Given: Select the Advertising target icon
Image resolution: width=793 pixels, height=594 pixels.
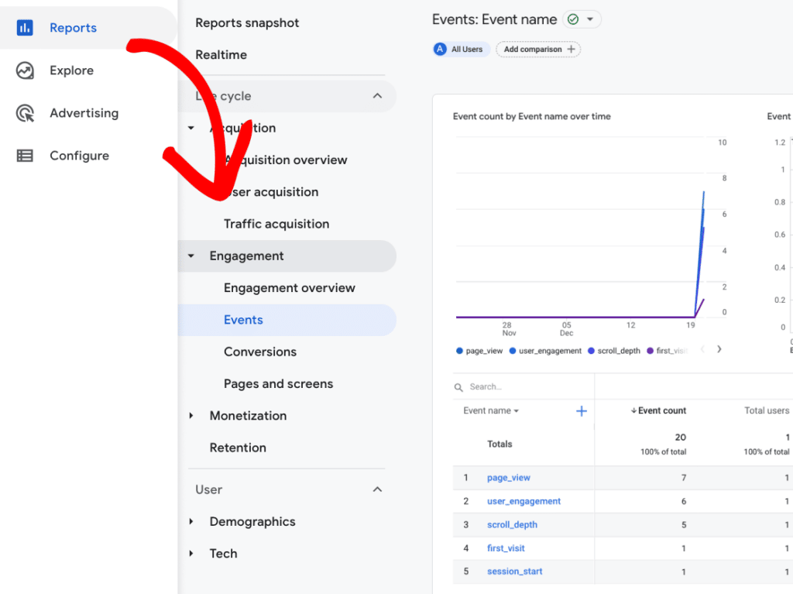Looking at the screenshot, I should tap(25, 113).
